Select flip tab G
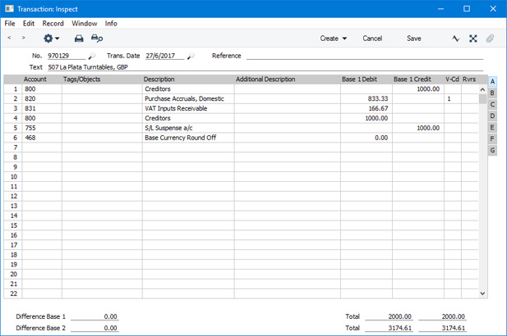 492,150
